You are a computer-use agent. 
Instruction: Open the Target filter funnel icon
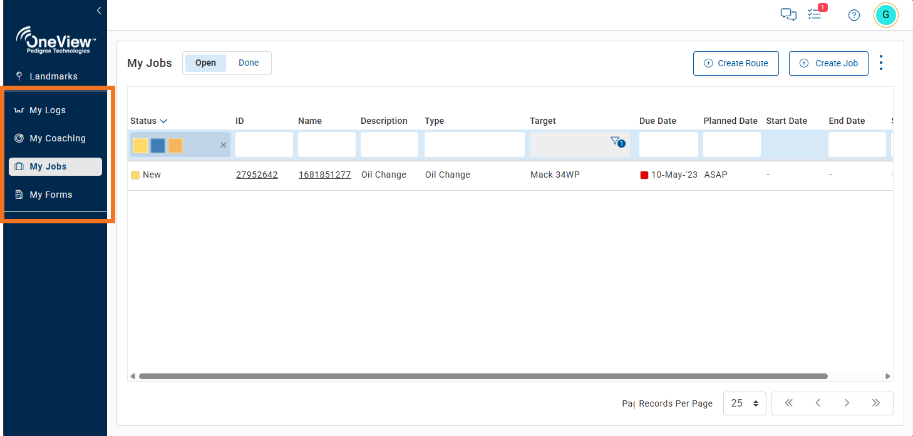pos(617,142)
